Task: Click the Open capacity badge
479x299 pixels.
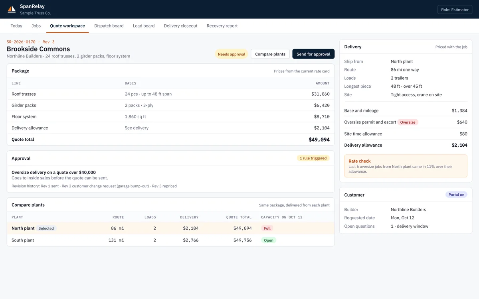Action: coord(269,240)
